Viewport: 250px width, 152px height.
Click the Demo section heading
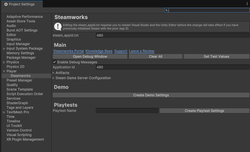pos(61,87)
